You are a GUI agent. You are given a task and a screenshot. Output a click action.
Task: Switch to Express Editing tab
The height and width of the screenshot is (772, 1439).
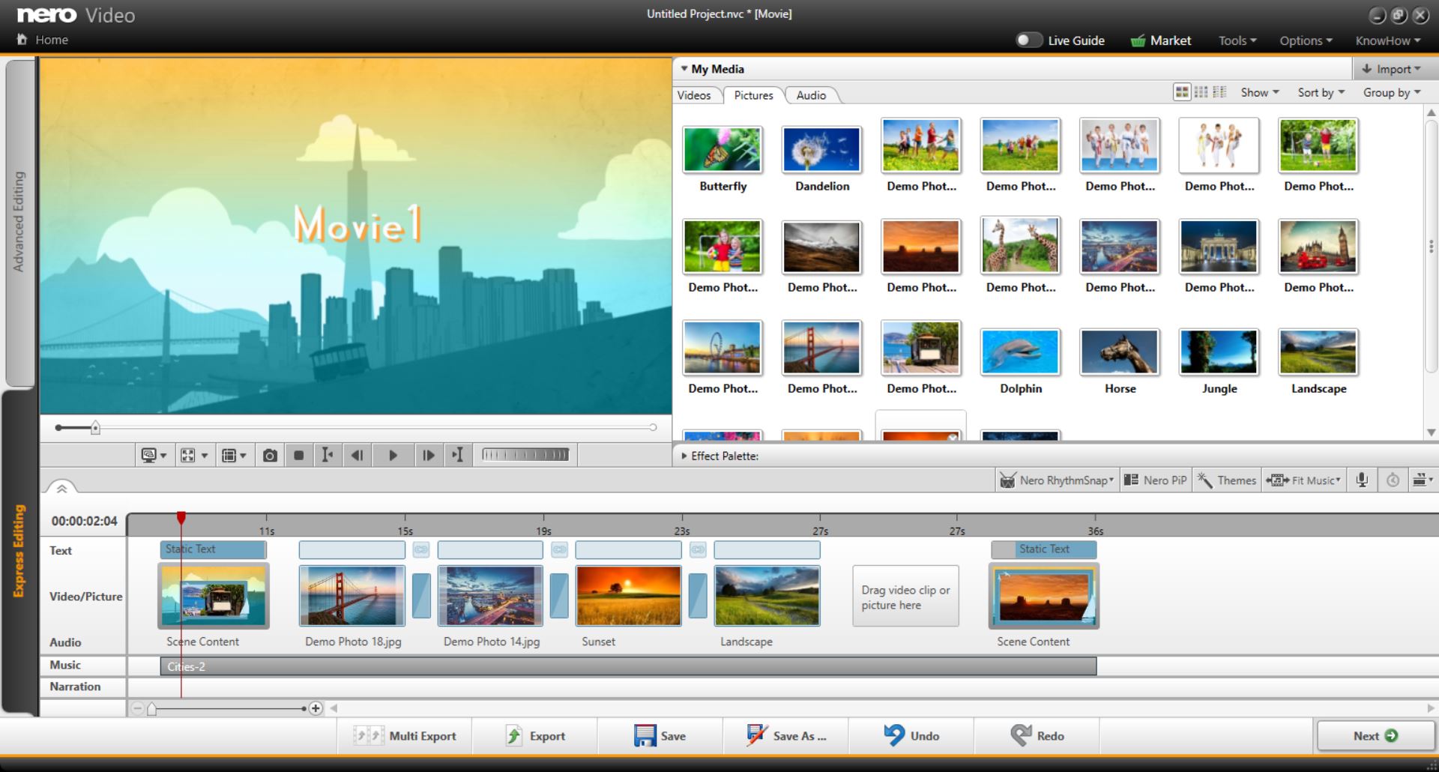(x=19, y=551)
